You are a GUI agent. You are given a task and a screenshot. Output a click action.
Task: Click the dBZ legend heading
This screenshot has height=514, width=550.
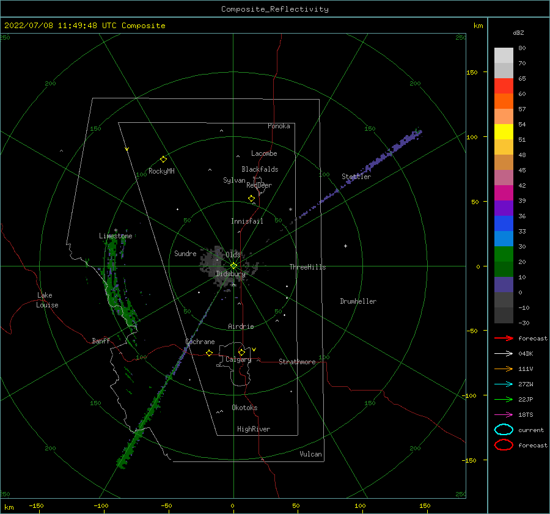point(518,32)
